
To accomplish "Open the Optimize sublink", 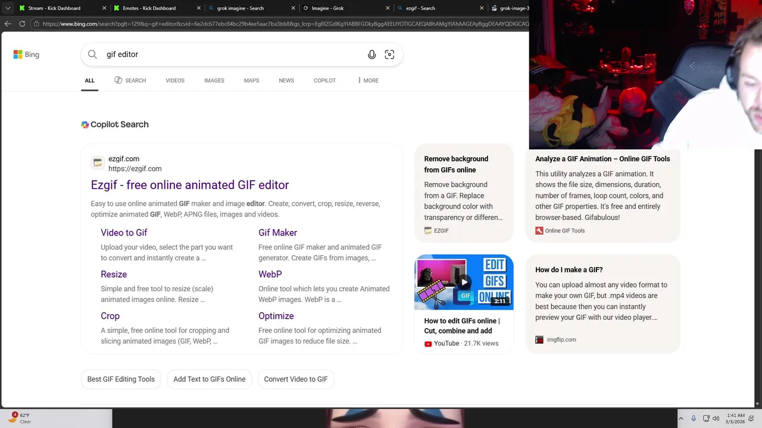I will pyautogui.click(x=276, y=316).
